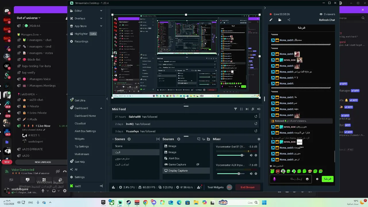Expand the Editor dropdown chevron
368x207 pixels.
click(x=101, y=11)
